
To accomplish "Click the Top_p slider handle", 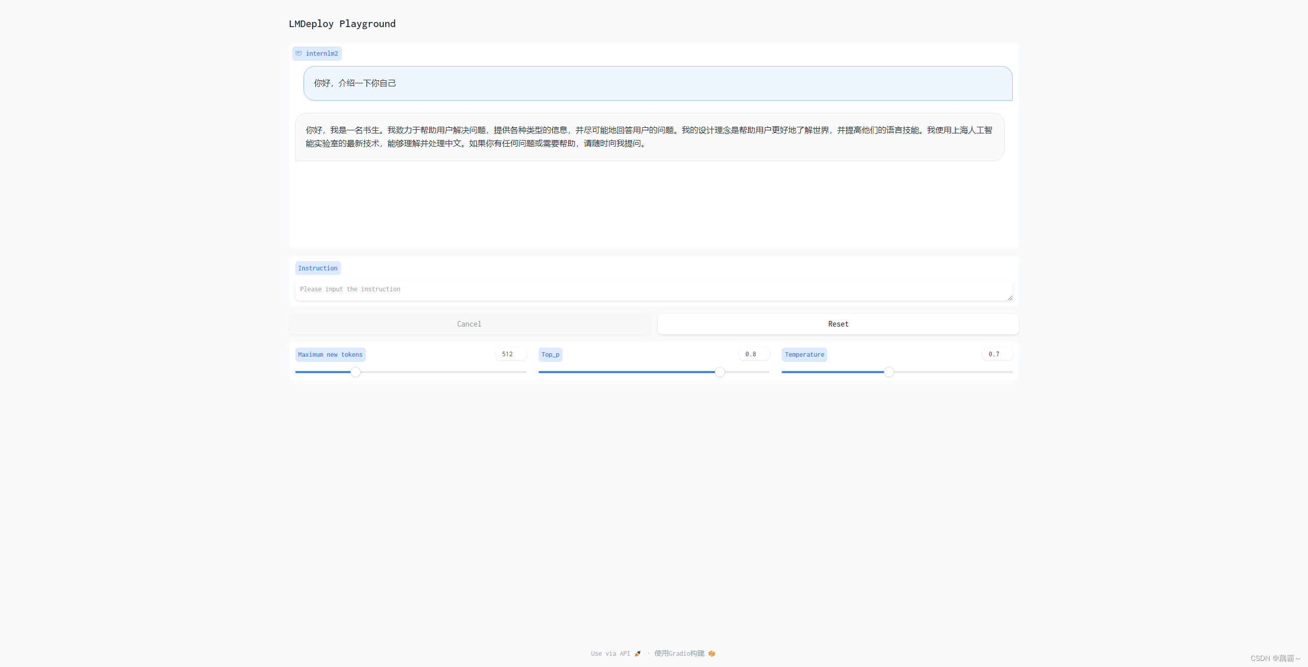I will click(x=720, y=372).
